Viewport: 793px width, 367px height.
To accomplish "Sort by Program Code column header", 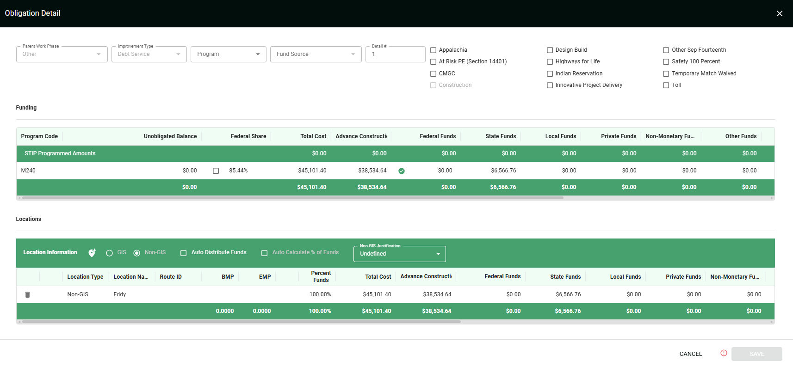I will [39, 136].
